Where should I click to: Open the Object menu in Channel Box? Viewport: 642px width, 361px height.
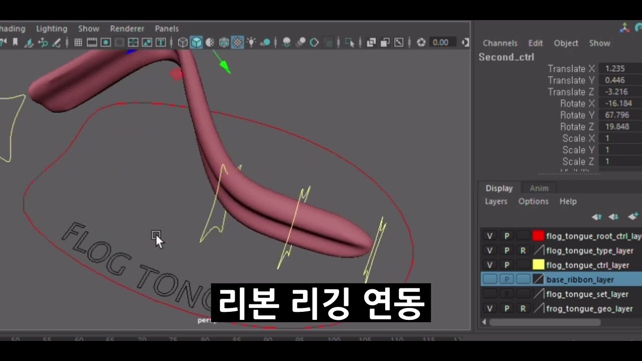click(x=566, y=43)
